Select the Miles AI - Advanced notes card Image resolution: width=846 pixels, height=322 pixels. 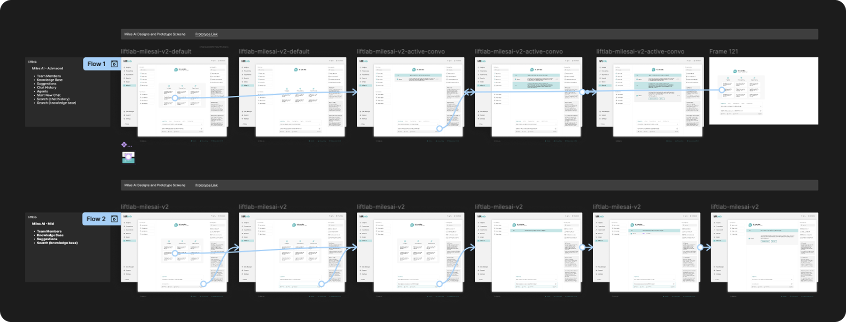[x=67, y=92]
